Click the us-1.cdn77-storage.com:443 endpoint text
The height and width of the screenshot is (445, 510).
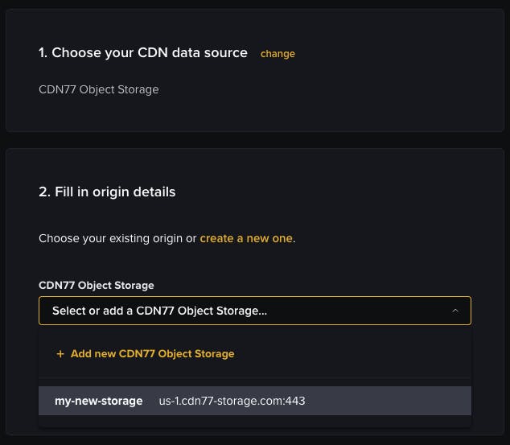point(232,401)
